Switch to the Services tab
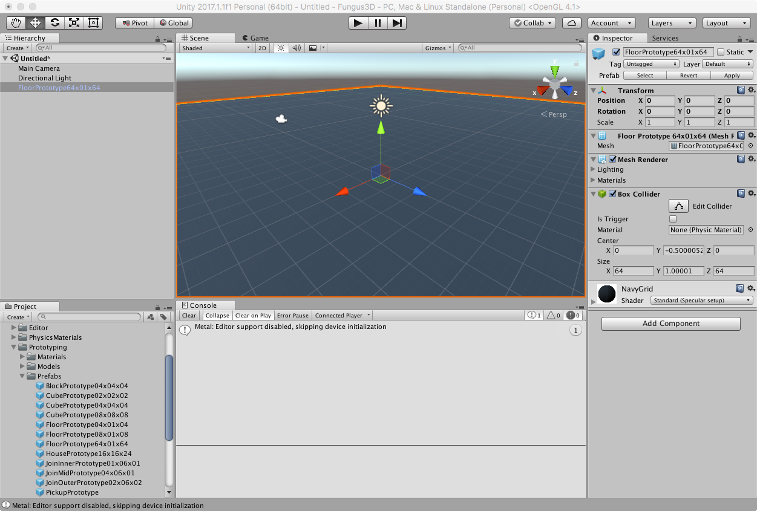The width and height of the screenshot is (757, 511). 665,38
